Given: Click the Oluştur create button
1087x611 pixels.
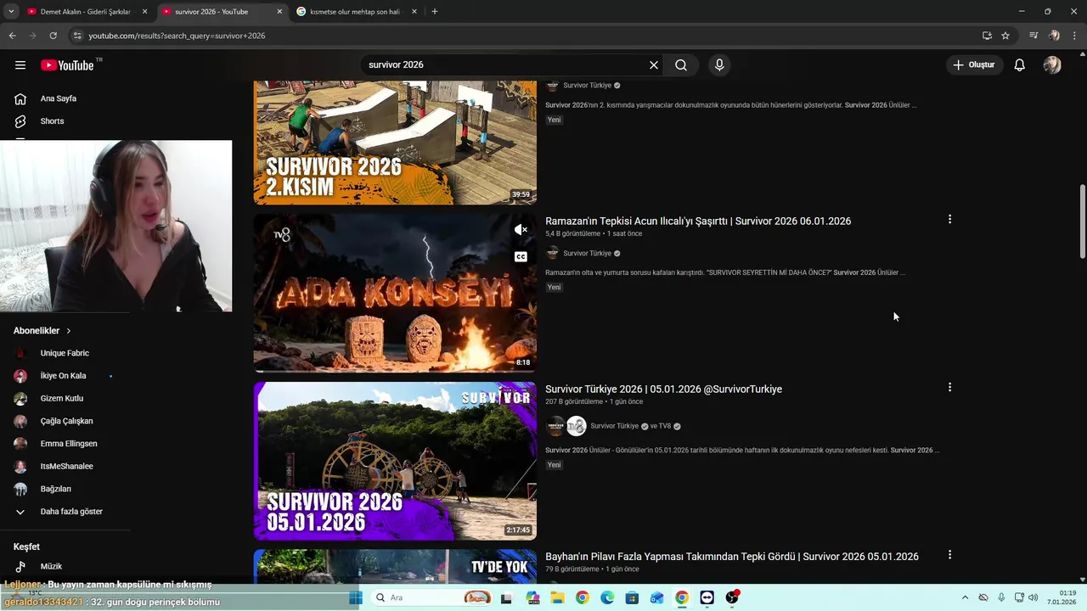Looking at the screenshot, I should 974,65.
